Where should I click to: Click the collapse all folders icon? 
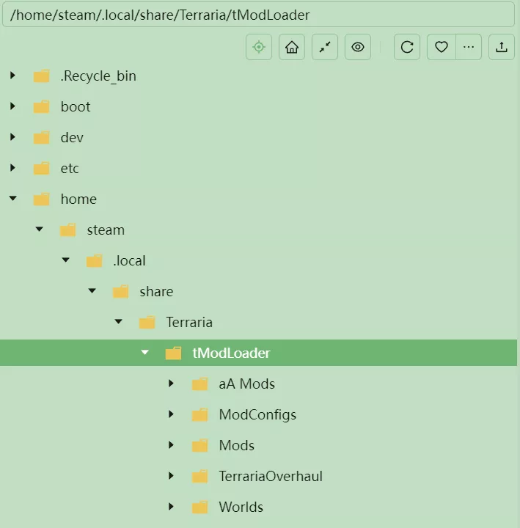(325, 47)
